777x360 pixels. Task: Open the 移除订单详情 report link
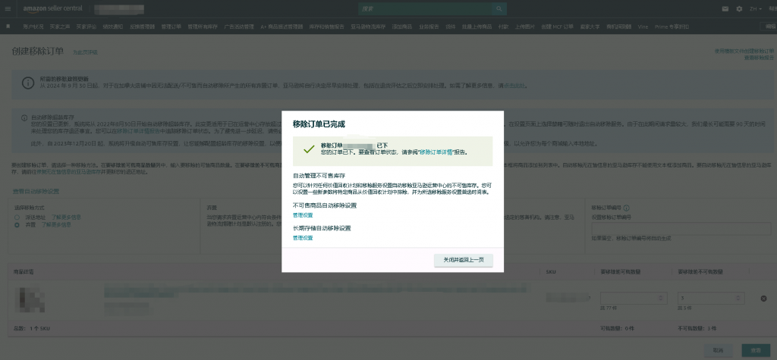[436, 153]
